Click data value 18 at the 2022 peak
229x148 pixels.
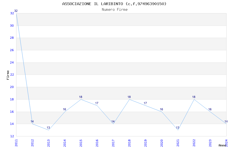[194, 97]
